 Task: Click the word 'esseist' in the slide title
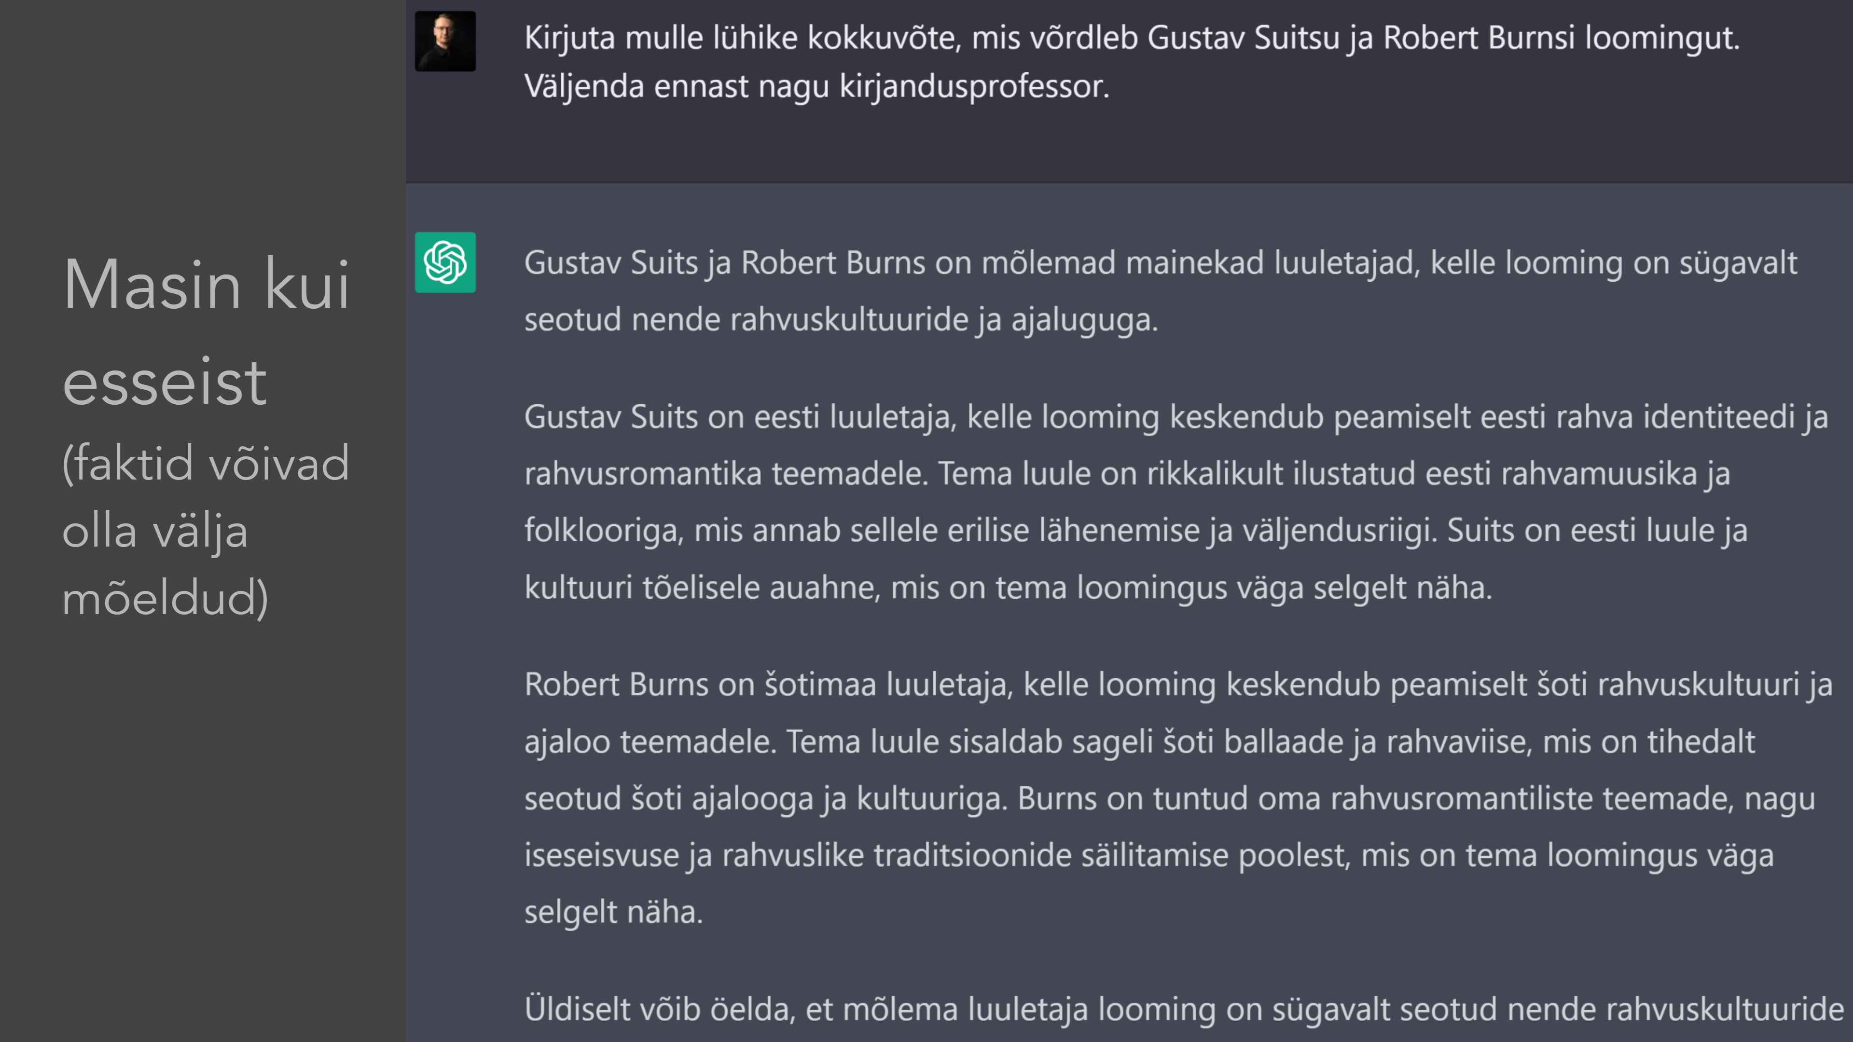[x=164, y=381]
